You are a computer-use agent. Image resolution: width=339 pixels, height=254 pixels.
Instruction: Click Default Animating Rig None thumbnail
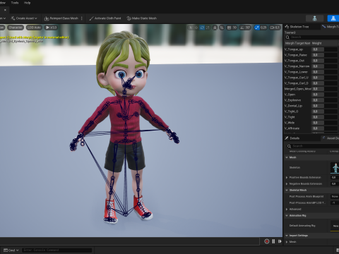coord(335,226)
